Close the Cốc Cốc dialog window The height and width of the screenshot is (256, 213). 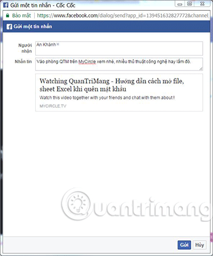coord(202,4)
